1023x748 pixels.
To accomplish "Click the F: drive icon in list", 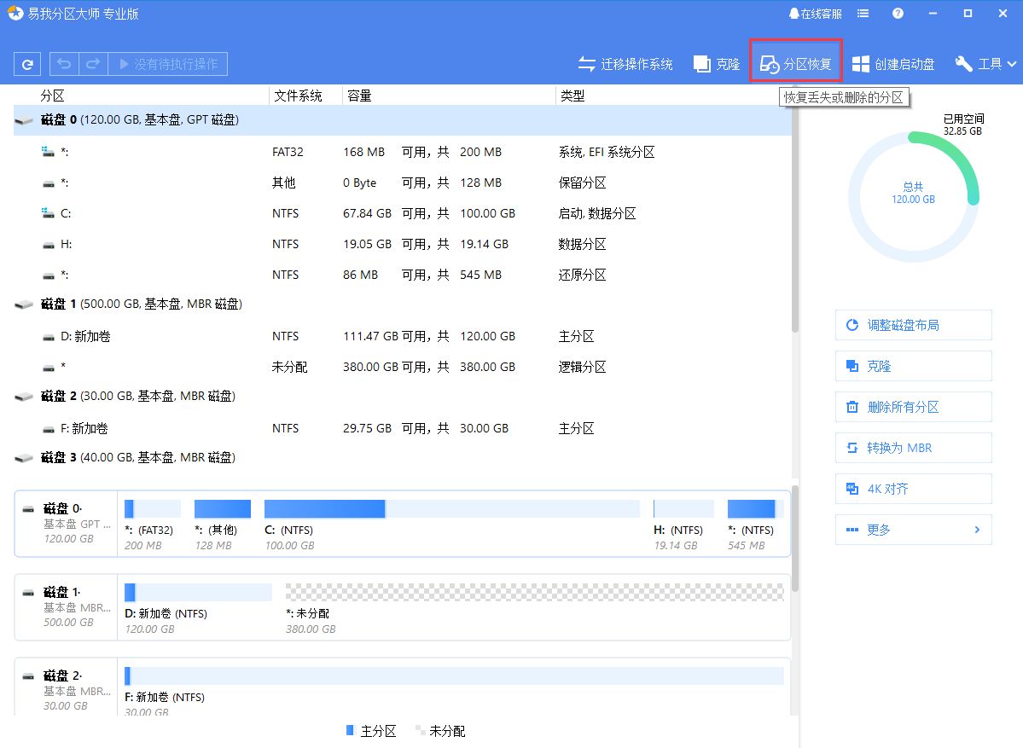I will [49, 429].
